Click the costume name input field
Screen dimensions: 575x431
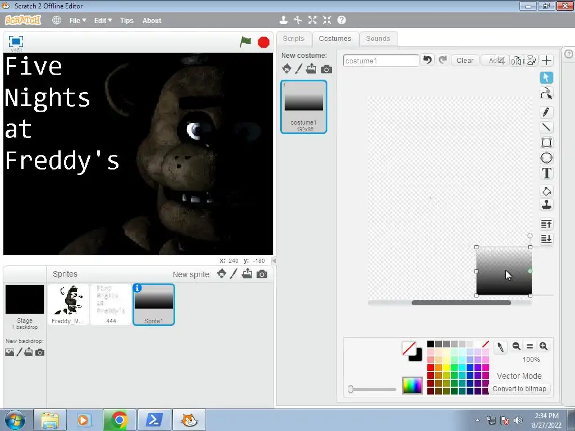[381, 61]
